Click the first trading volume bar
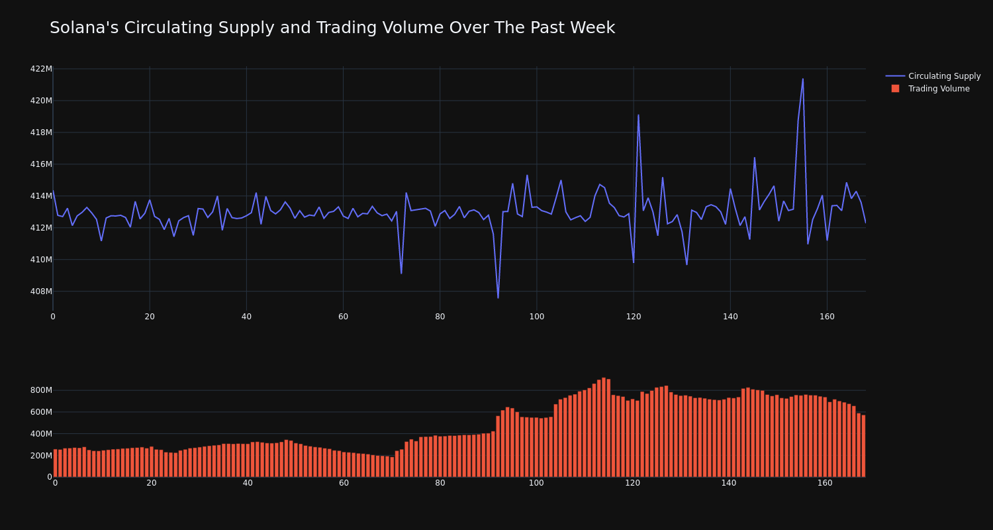Image resolution: width=993 pixels, height=530 pixels. pyautogui.click(x=55, y=463)
